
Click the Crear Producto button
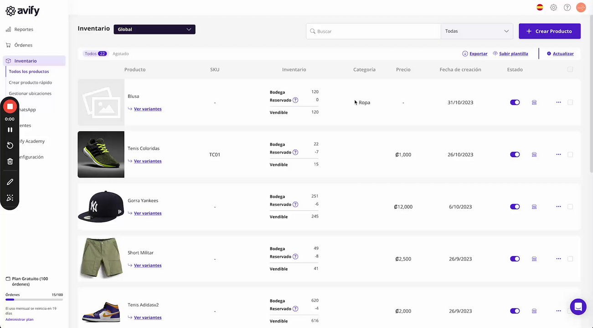[x=549, y=31]
